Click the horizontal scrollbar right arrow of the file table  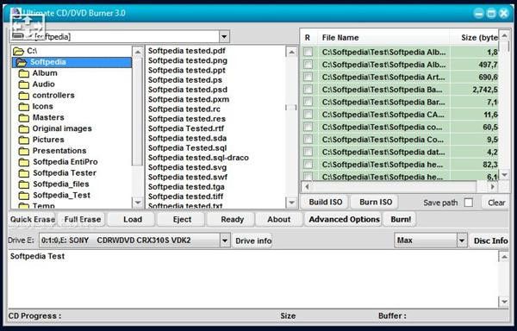pos(493,187)
